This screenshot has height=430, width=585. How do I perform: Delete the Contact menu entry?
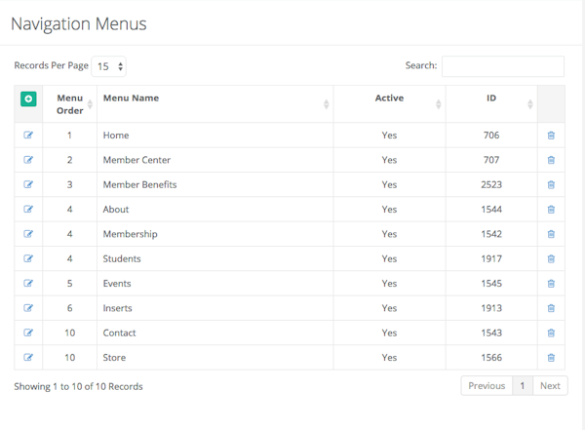coord(551,332)
